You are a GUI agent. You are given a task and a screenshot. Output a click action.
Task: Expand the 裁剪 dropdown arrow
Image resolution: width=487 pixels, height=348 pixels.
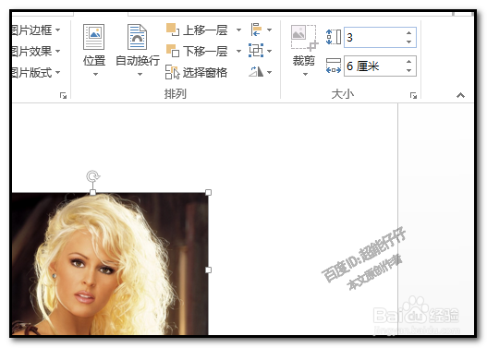305,74
